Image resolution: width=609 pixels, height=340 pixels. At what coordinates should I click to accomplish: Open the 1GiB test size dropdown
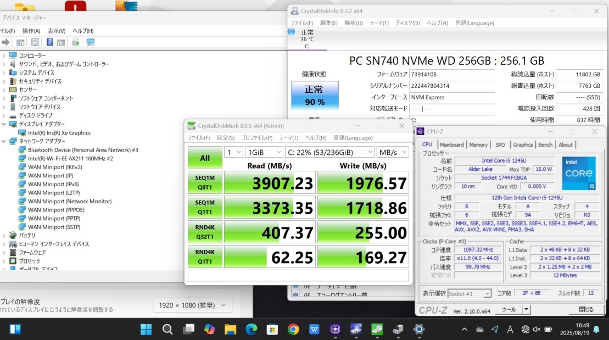coord(264,152)
